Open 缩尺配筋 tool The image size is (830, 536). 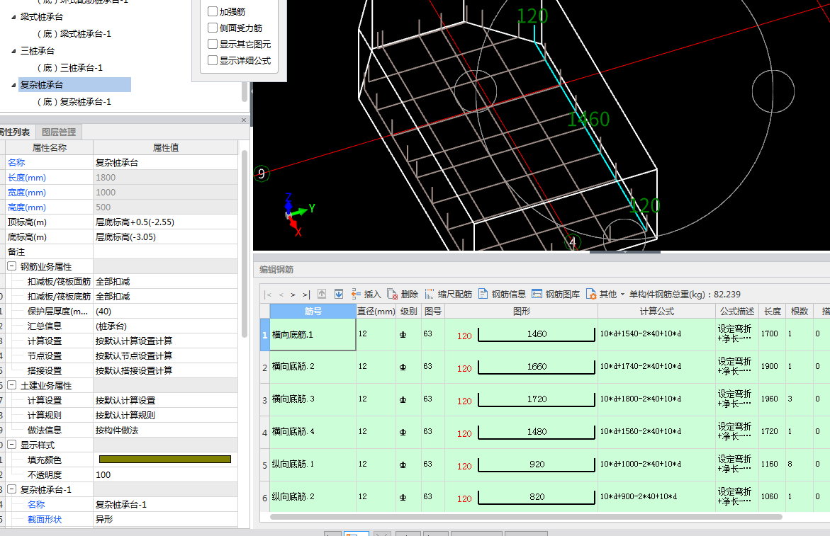448,294
